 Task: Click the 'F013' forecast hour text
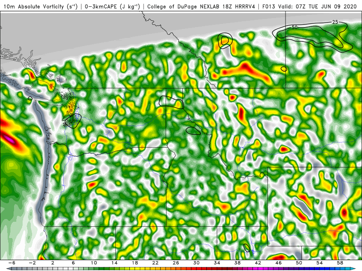click(269, 7)
